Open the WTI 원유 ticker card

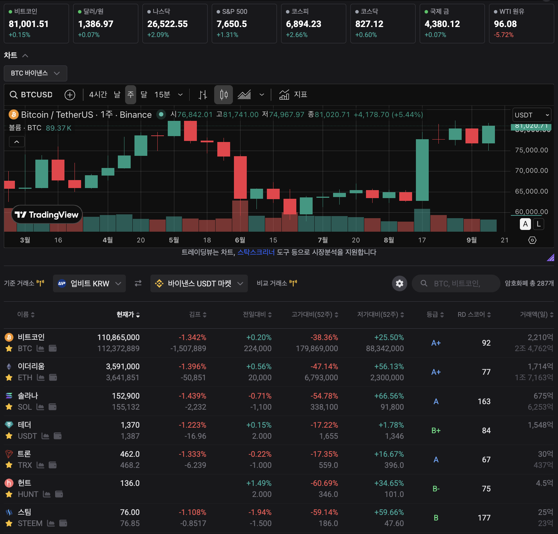pos(522,24)
